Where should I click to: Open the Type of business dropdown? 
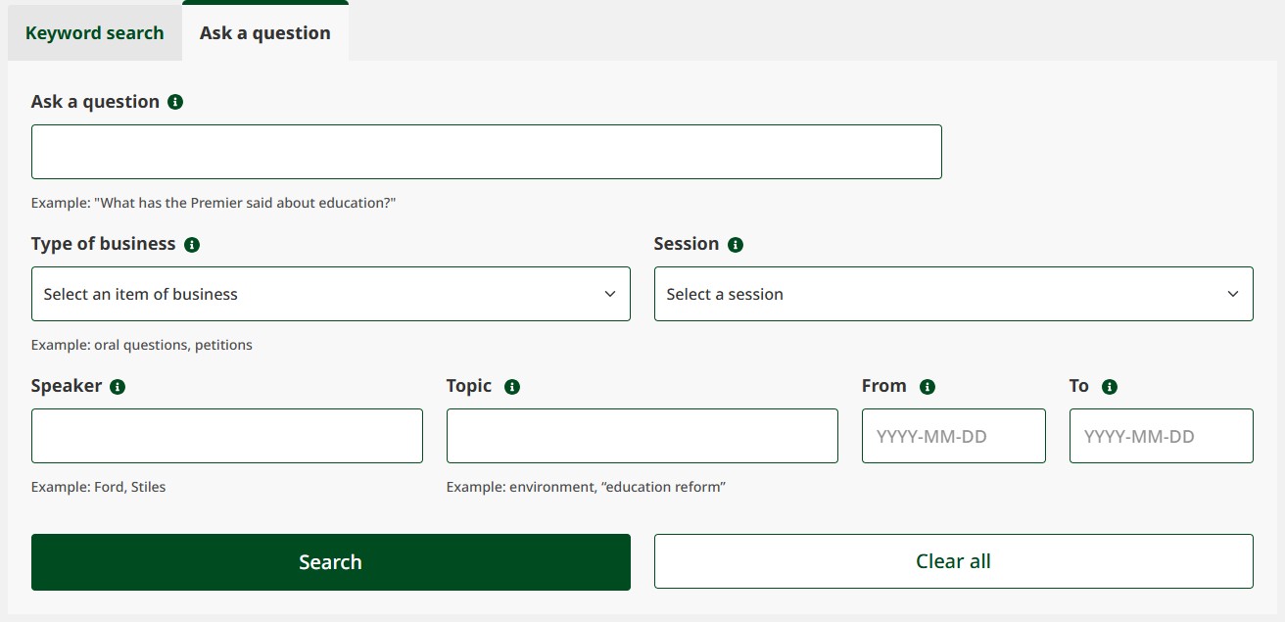pyautogui.click(x=330, y=293)
